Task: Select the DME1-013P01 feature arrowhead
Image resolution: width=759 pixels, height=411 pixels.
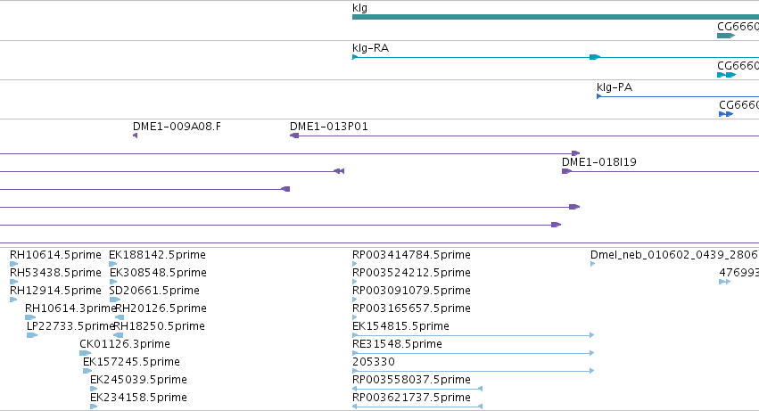Action: pos(294,136)
